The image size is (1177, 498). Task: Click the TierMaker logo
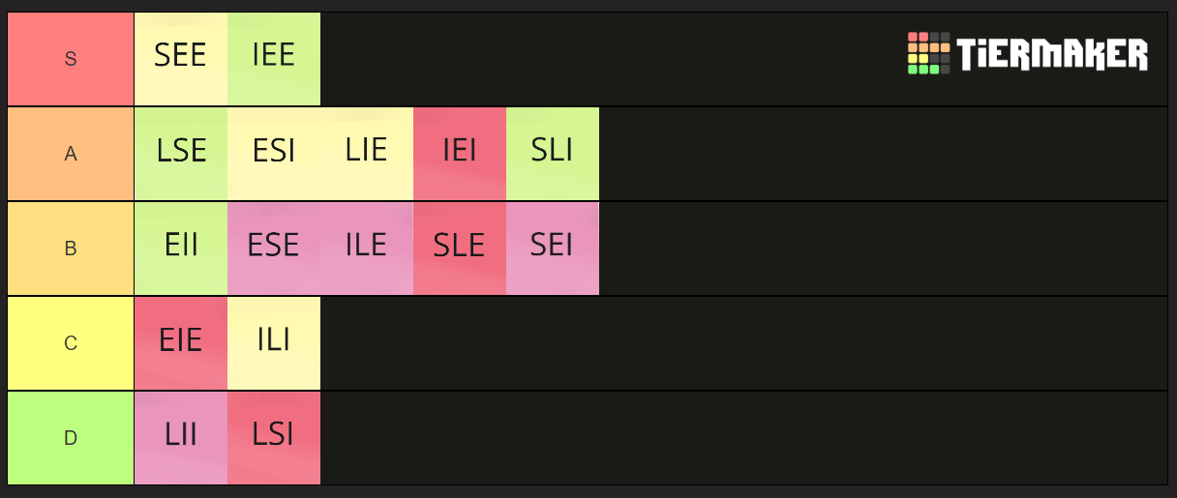click(1027, 53)
